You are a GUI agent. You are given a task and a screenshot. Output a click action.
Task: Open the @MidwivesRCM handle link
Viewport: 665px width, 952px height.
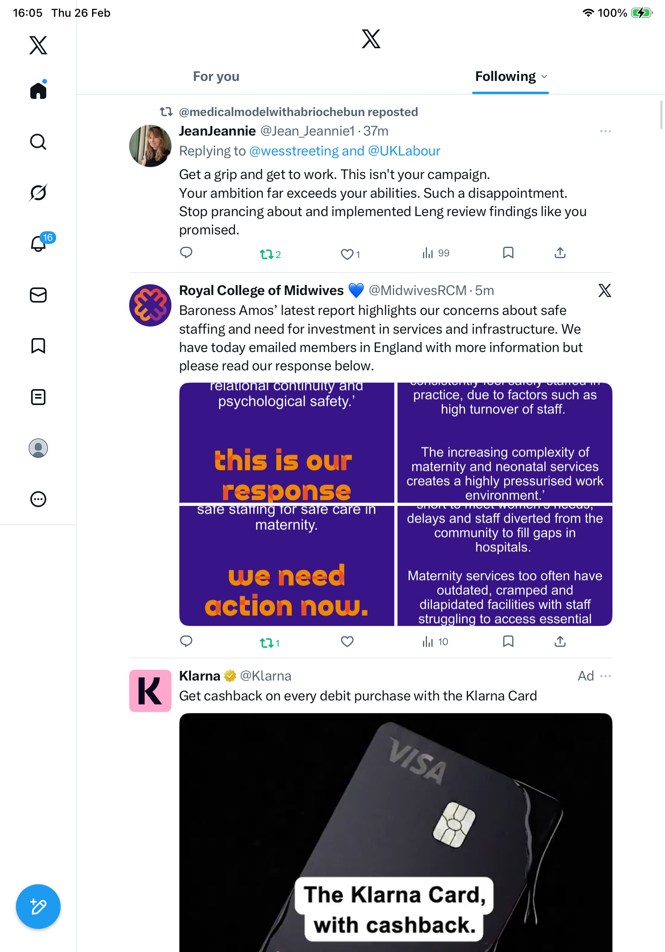(417, 290)
